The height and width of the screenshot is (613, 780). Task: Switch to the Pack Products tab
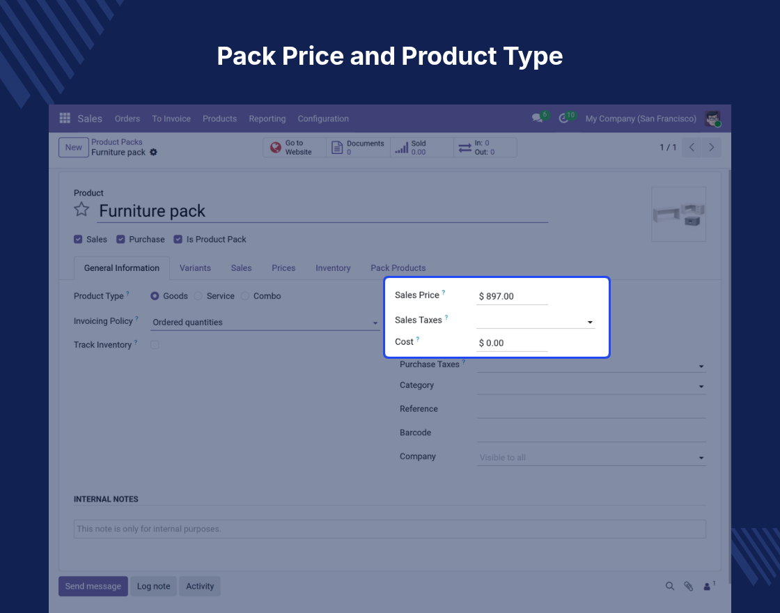pos(398,268)
